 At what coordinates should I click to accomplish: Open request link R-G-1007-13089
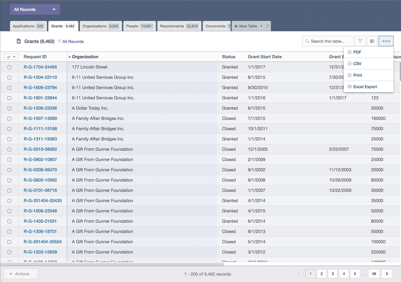[40, 118]
